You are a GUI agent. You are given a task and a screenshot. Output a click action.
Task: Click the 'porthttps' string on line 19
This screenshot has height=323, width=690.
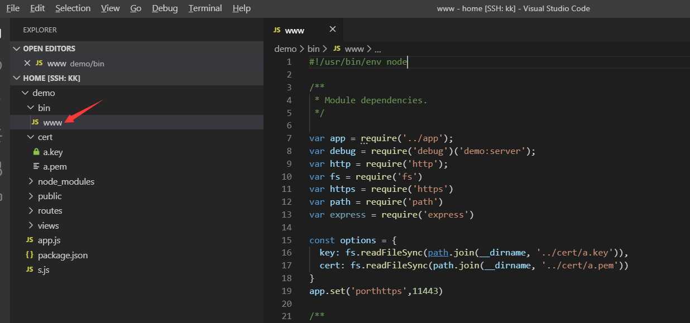(x=378, y=291)
